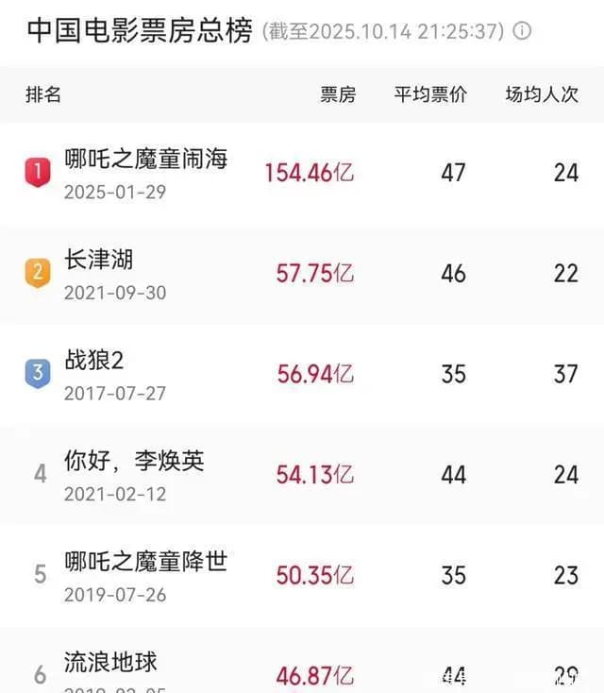This screenshot has height=693, width=604.
Task: Open the 哪吒之魔童降世 movie entry
Action: coord(145,562)
